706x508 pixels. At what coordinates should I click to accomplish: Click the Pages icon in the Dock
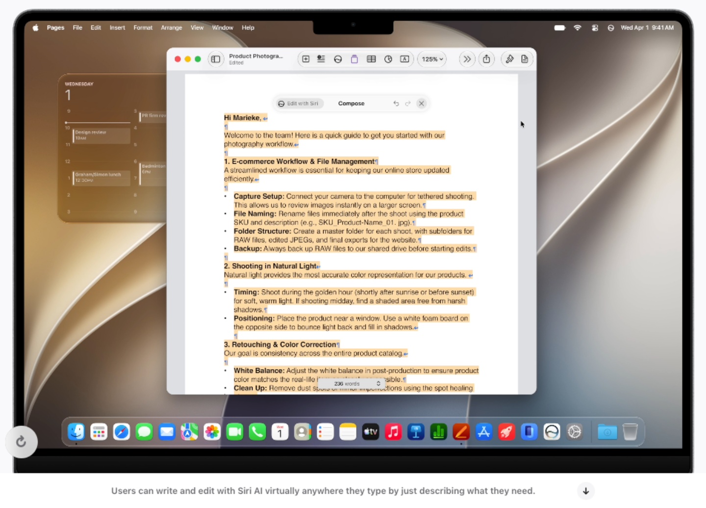461,432
